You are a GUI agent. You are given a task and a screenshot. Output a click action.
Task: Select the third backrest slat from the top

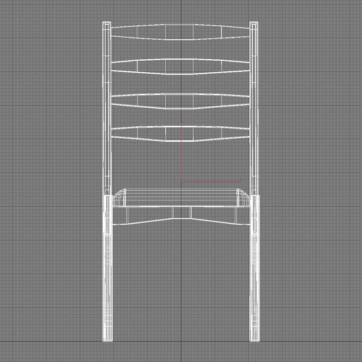181,101
